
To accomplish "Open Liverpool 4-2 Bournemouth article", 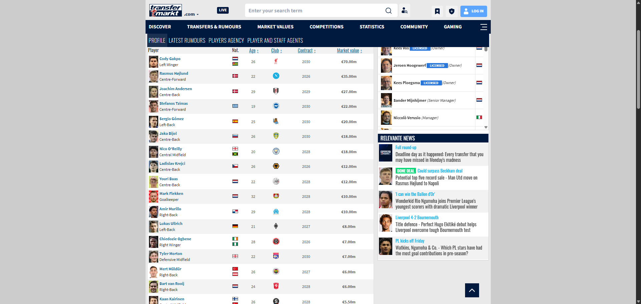I will click(417, 218).
